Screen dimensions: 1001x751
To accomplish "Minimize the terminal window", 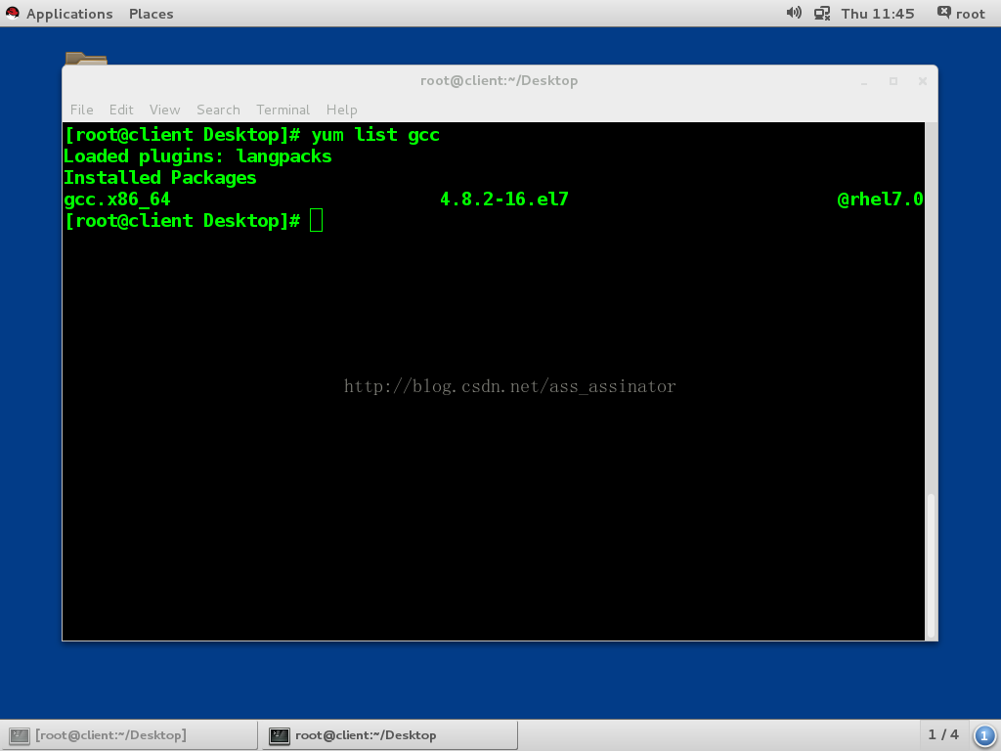I will pyautogui.click(x=864, y=81).
